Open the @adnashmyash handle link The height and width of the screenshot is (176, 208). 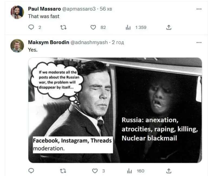click(89, 43)
